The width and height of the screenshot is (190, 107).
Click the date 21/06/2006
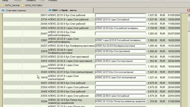[174, 101]
